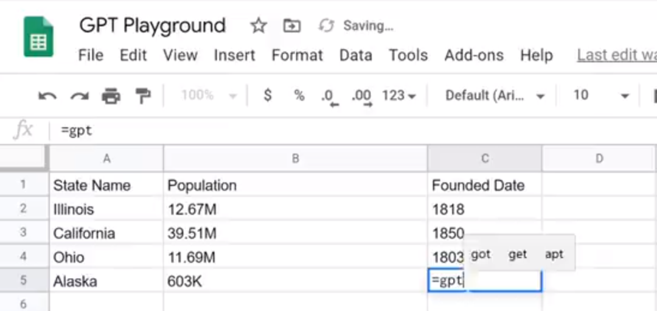Screen dimensions: 657x311
Task: Click the select-all corner box
Action: pyautogui.click(x=24, y=158)
